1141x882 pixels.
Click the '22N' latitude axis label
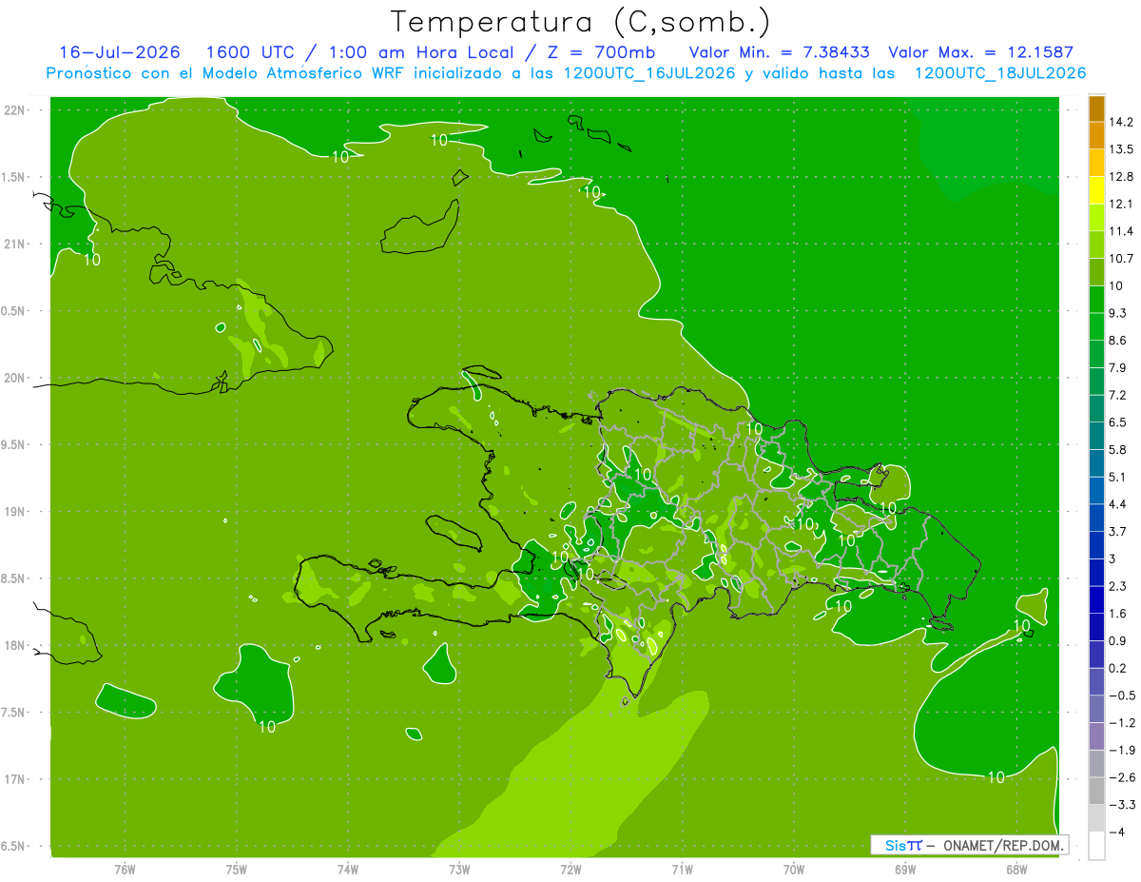14,109
